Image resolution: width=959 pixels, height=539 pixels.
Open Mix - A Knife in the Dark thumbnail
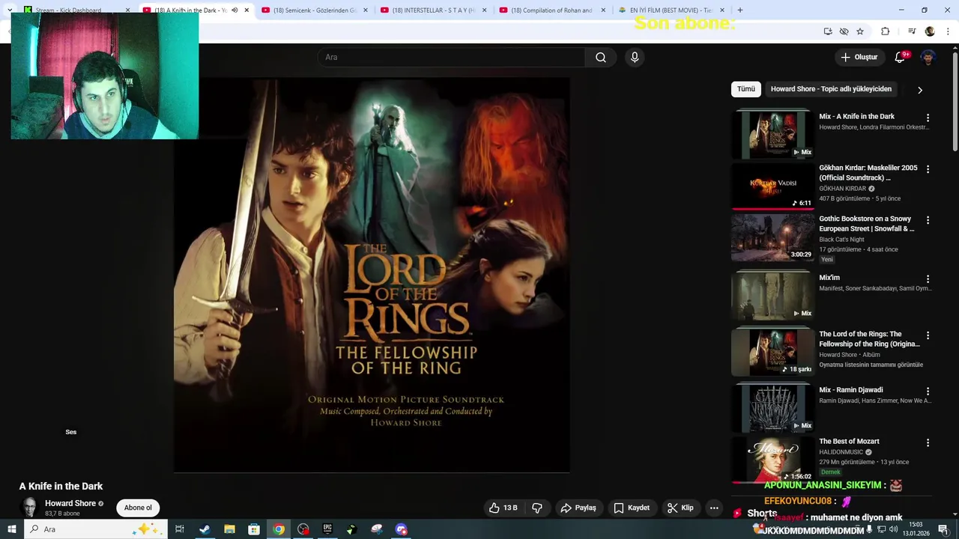[772, 134]
